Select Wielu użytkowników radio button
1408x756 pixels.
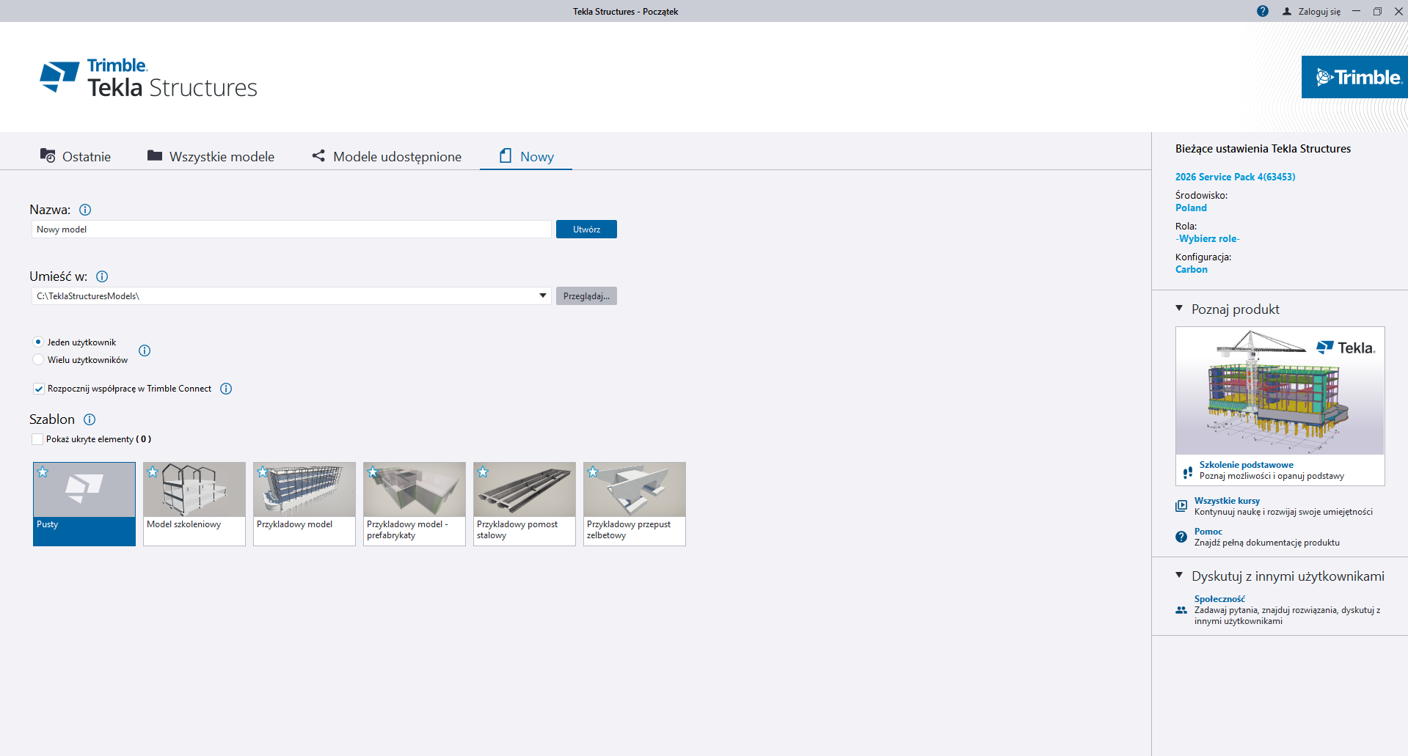click(38, 359)
